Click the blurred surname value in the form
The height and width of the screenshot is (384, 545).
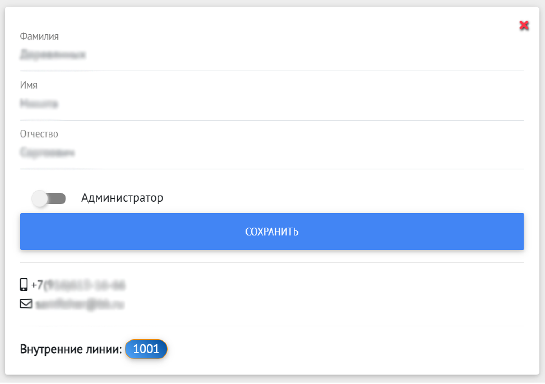coord(53,54)
